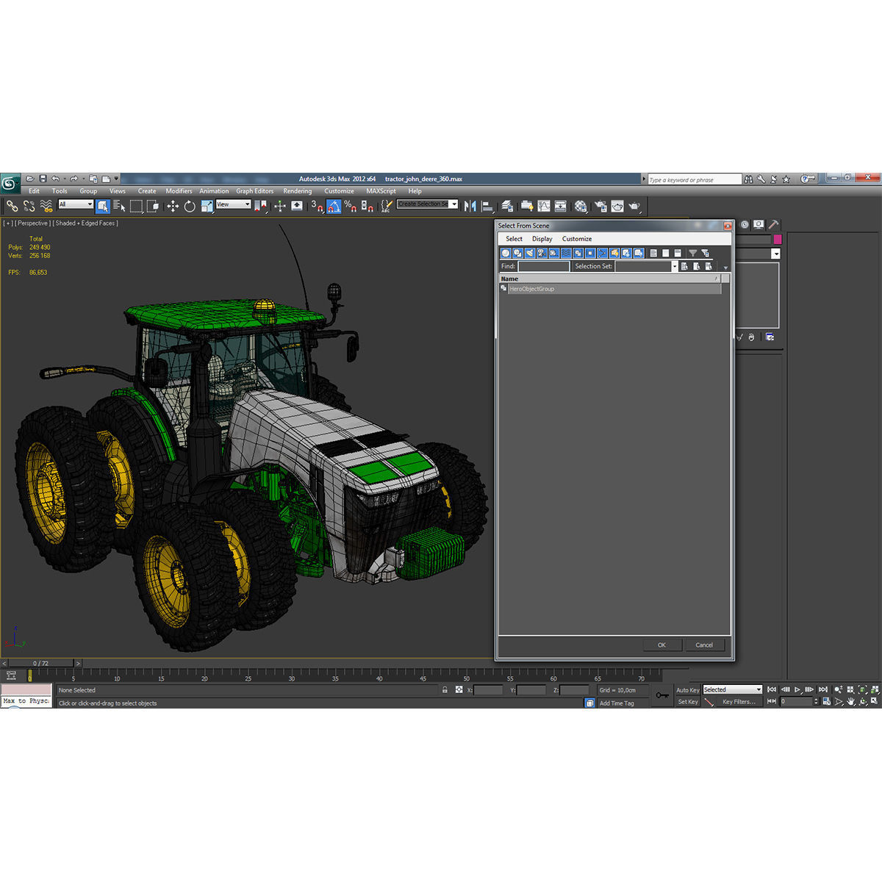The height and width of the screenshot is (882, 882).
Task: Open the Edit menu
Action: [35, 191]
